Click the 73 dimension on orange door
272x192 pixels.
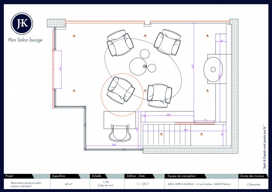[x=205, y=120]
